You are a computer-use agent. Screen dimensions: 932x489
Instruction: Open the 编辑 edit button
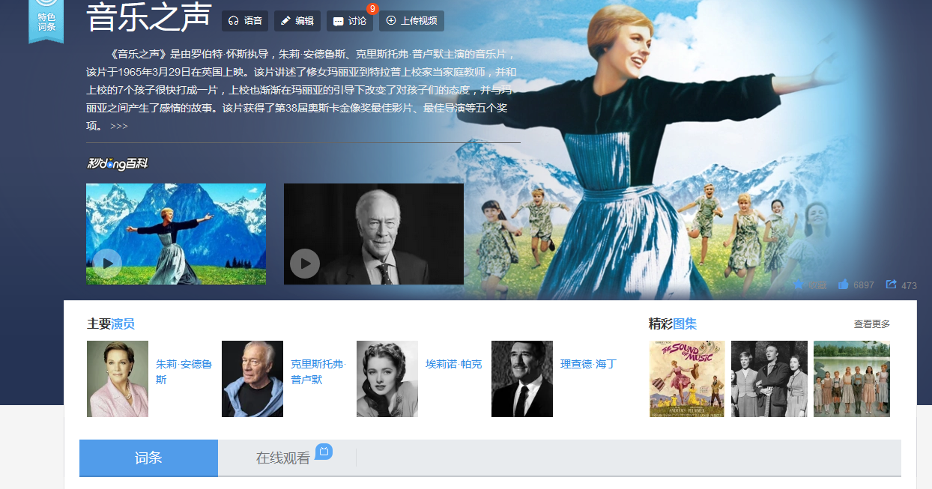[297, 21]
